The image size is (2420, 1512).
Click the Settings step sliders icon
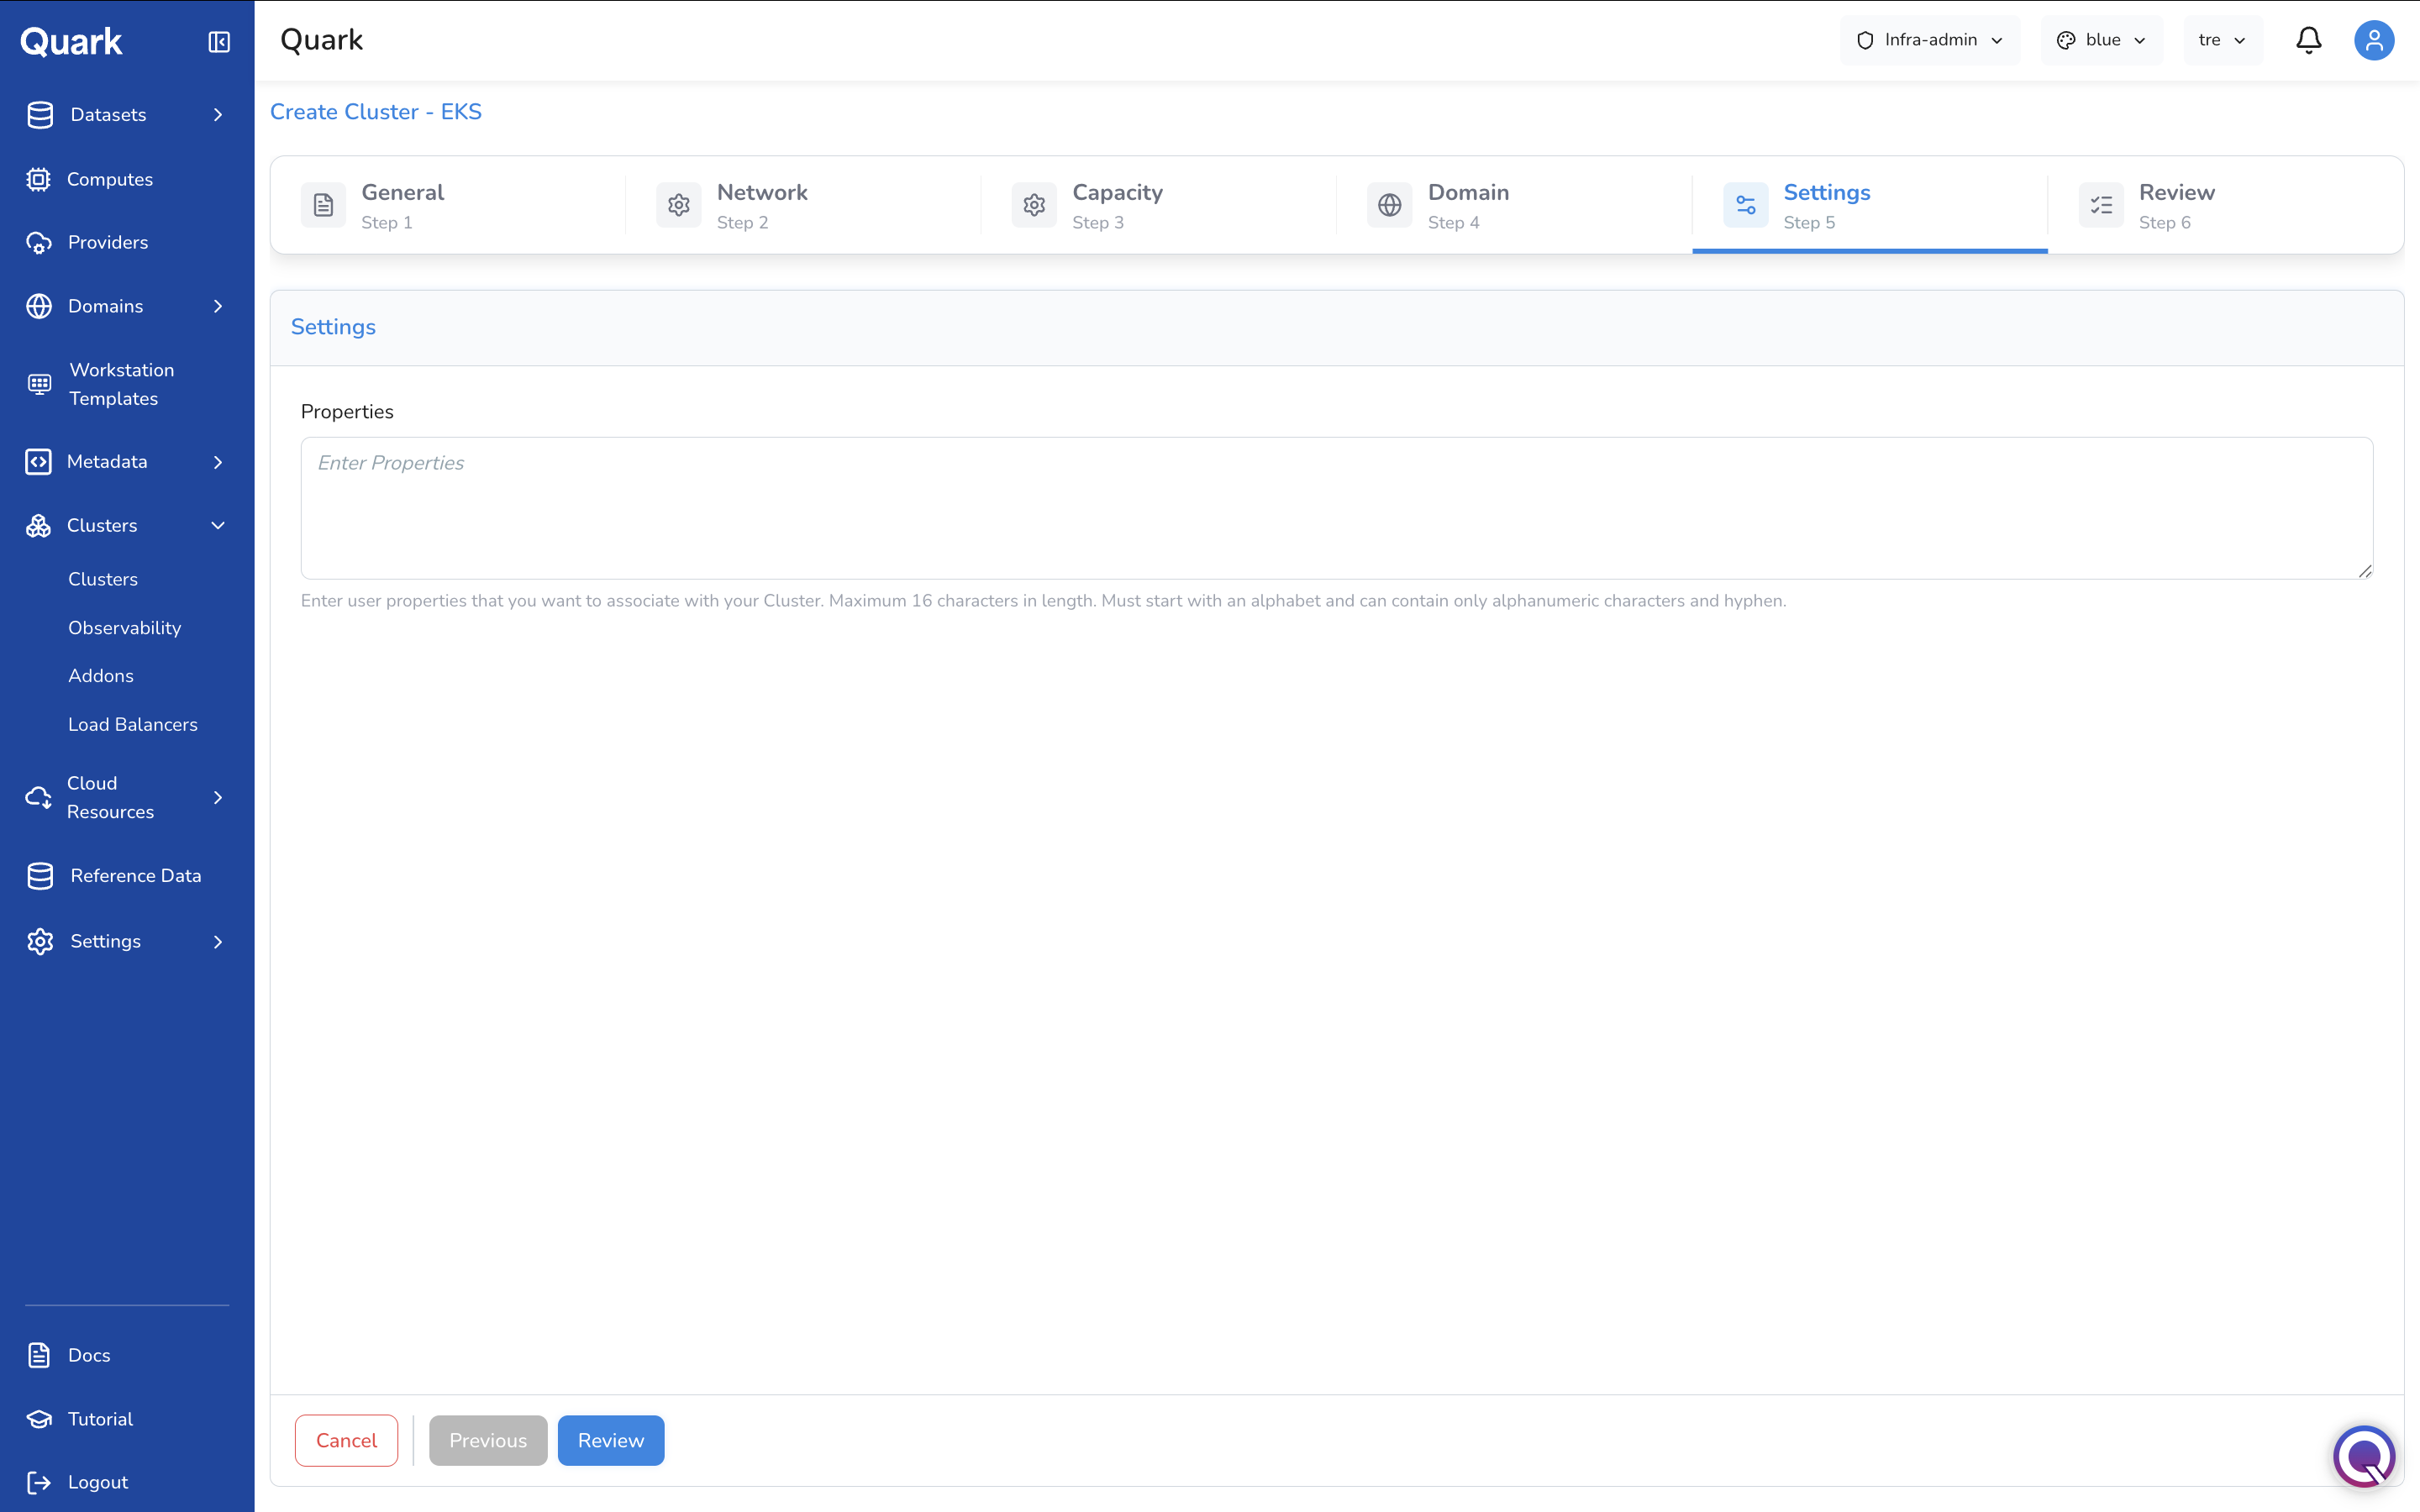1746,205
